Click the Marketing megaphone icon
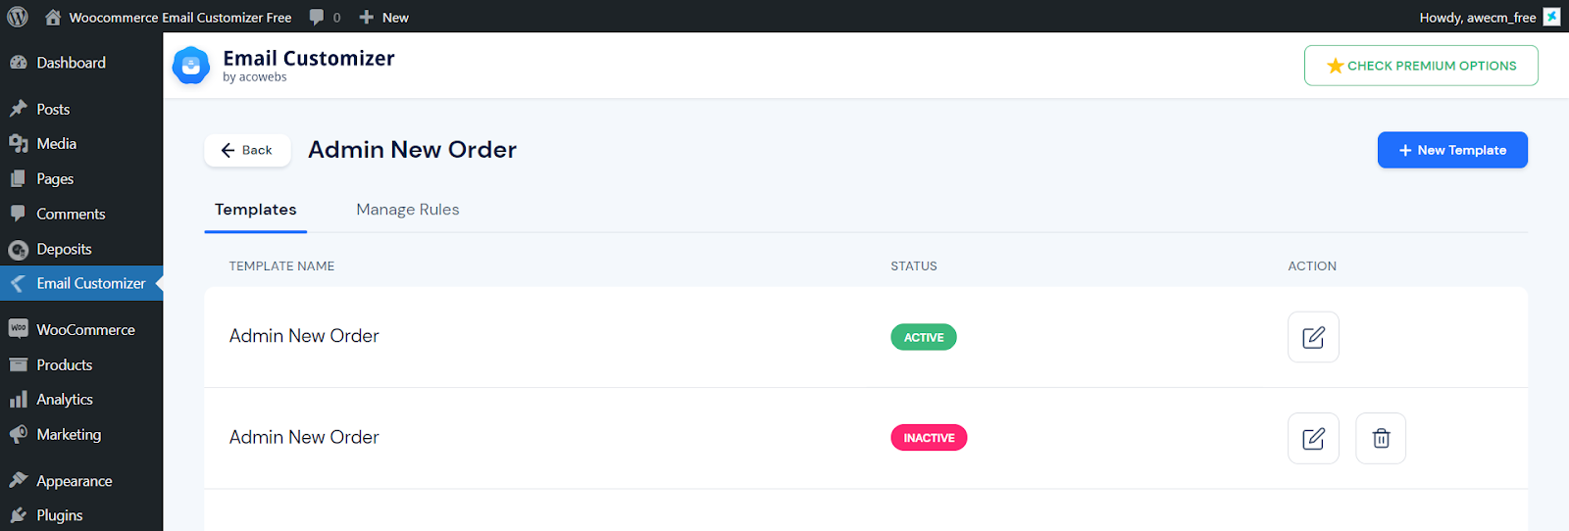Screen dimensions: 1569x531 (x=18, y=434)
